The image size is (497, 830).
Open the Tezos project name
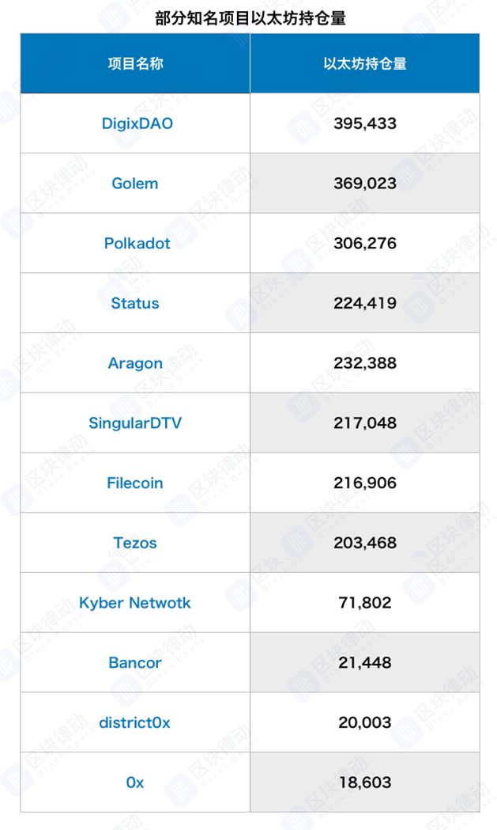click(135, 543)
